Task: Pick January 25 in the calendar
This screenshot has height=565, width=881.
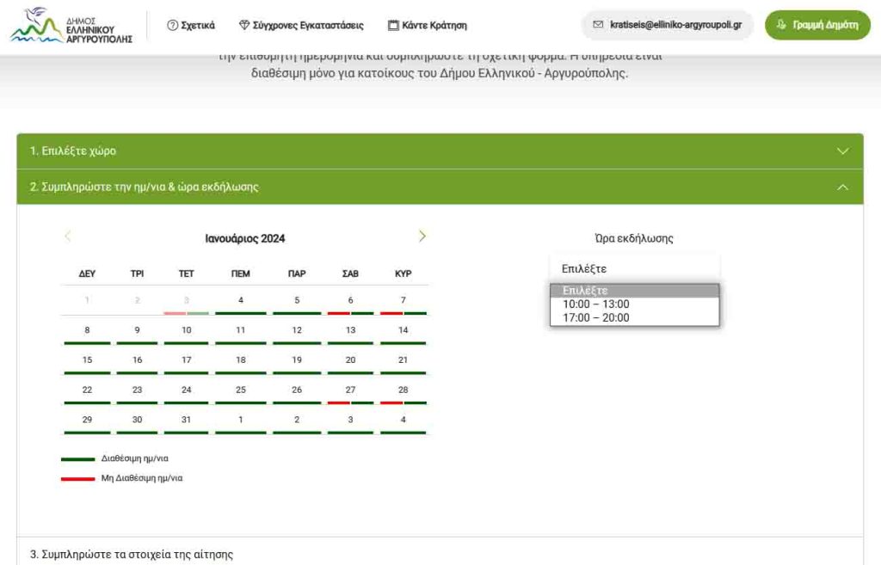Action: pyautogui.click(x=241, y=390)
